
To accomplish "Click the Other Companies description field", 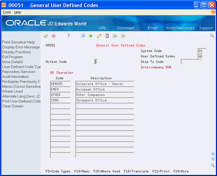I will (105, 95).
